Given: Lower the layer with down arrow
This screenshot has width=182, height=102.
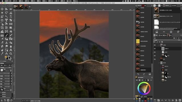Looking at the screenshot, I should pyautogui.click(x=166, y=100).
